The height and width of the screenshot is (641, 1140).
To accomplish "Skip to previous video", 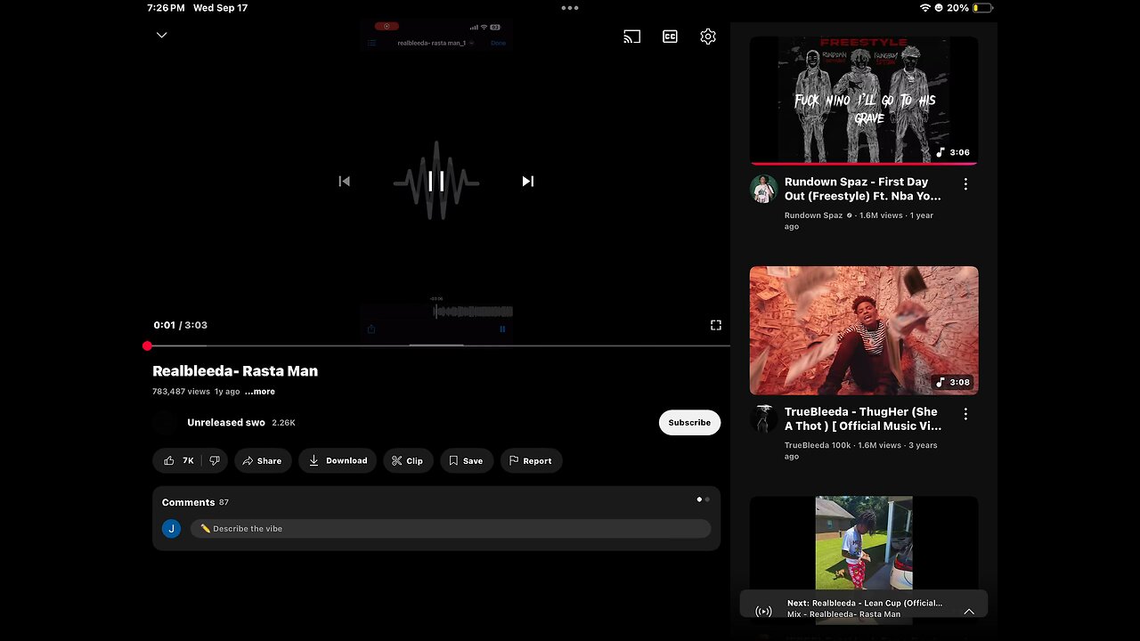I will [345, 182].
